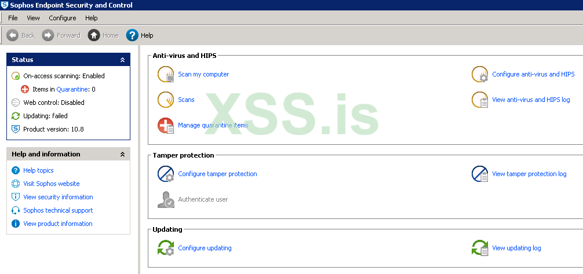This screenshot has width=583, height=274.
Task: Click the On-access scanning status icon
Action: (x=16, y=76)
